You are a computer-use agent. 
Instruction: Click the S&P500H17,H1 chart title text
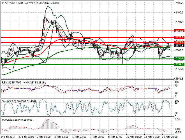point(14,3)
